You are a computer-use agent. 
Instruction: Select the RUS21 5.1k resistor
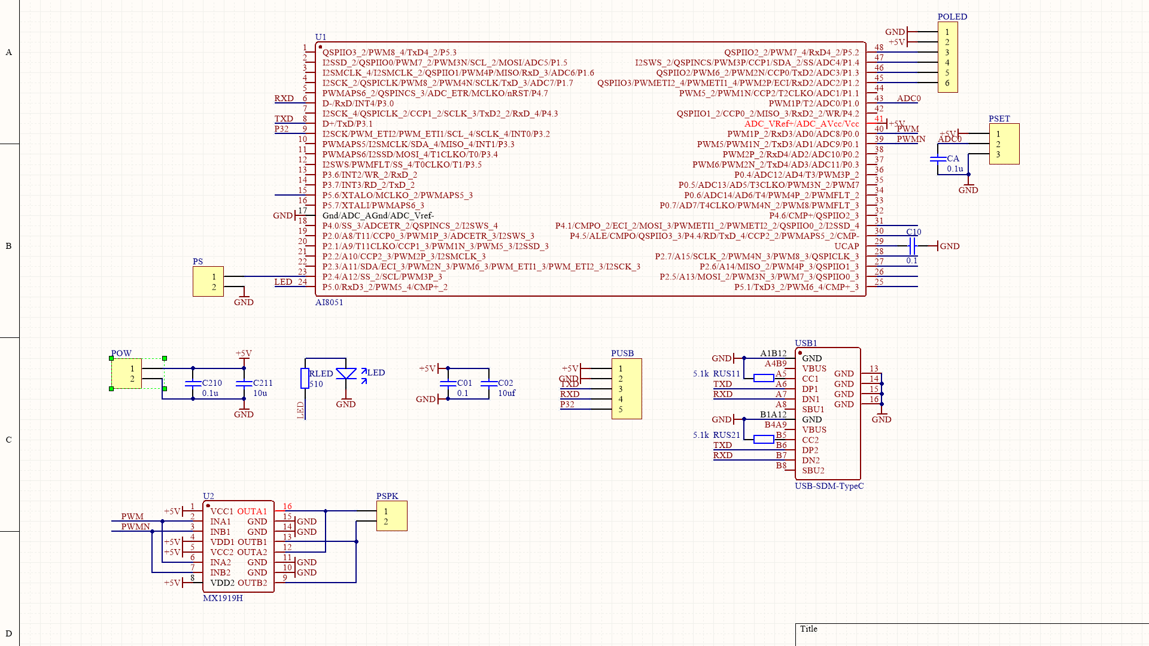coord(764,440)
